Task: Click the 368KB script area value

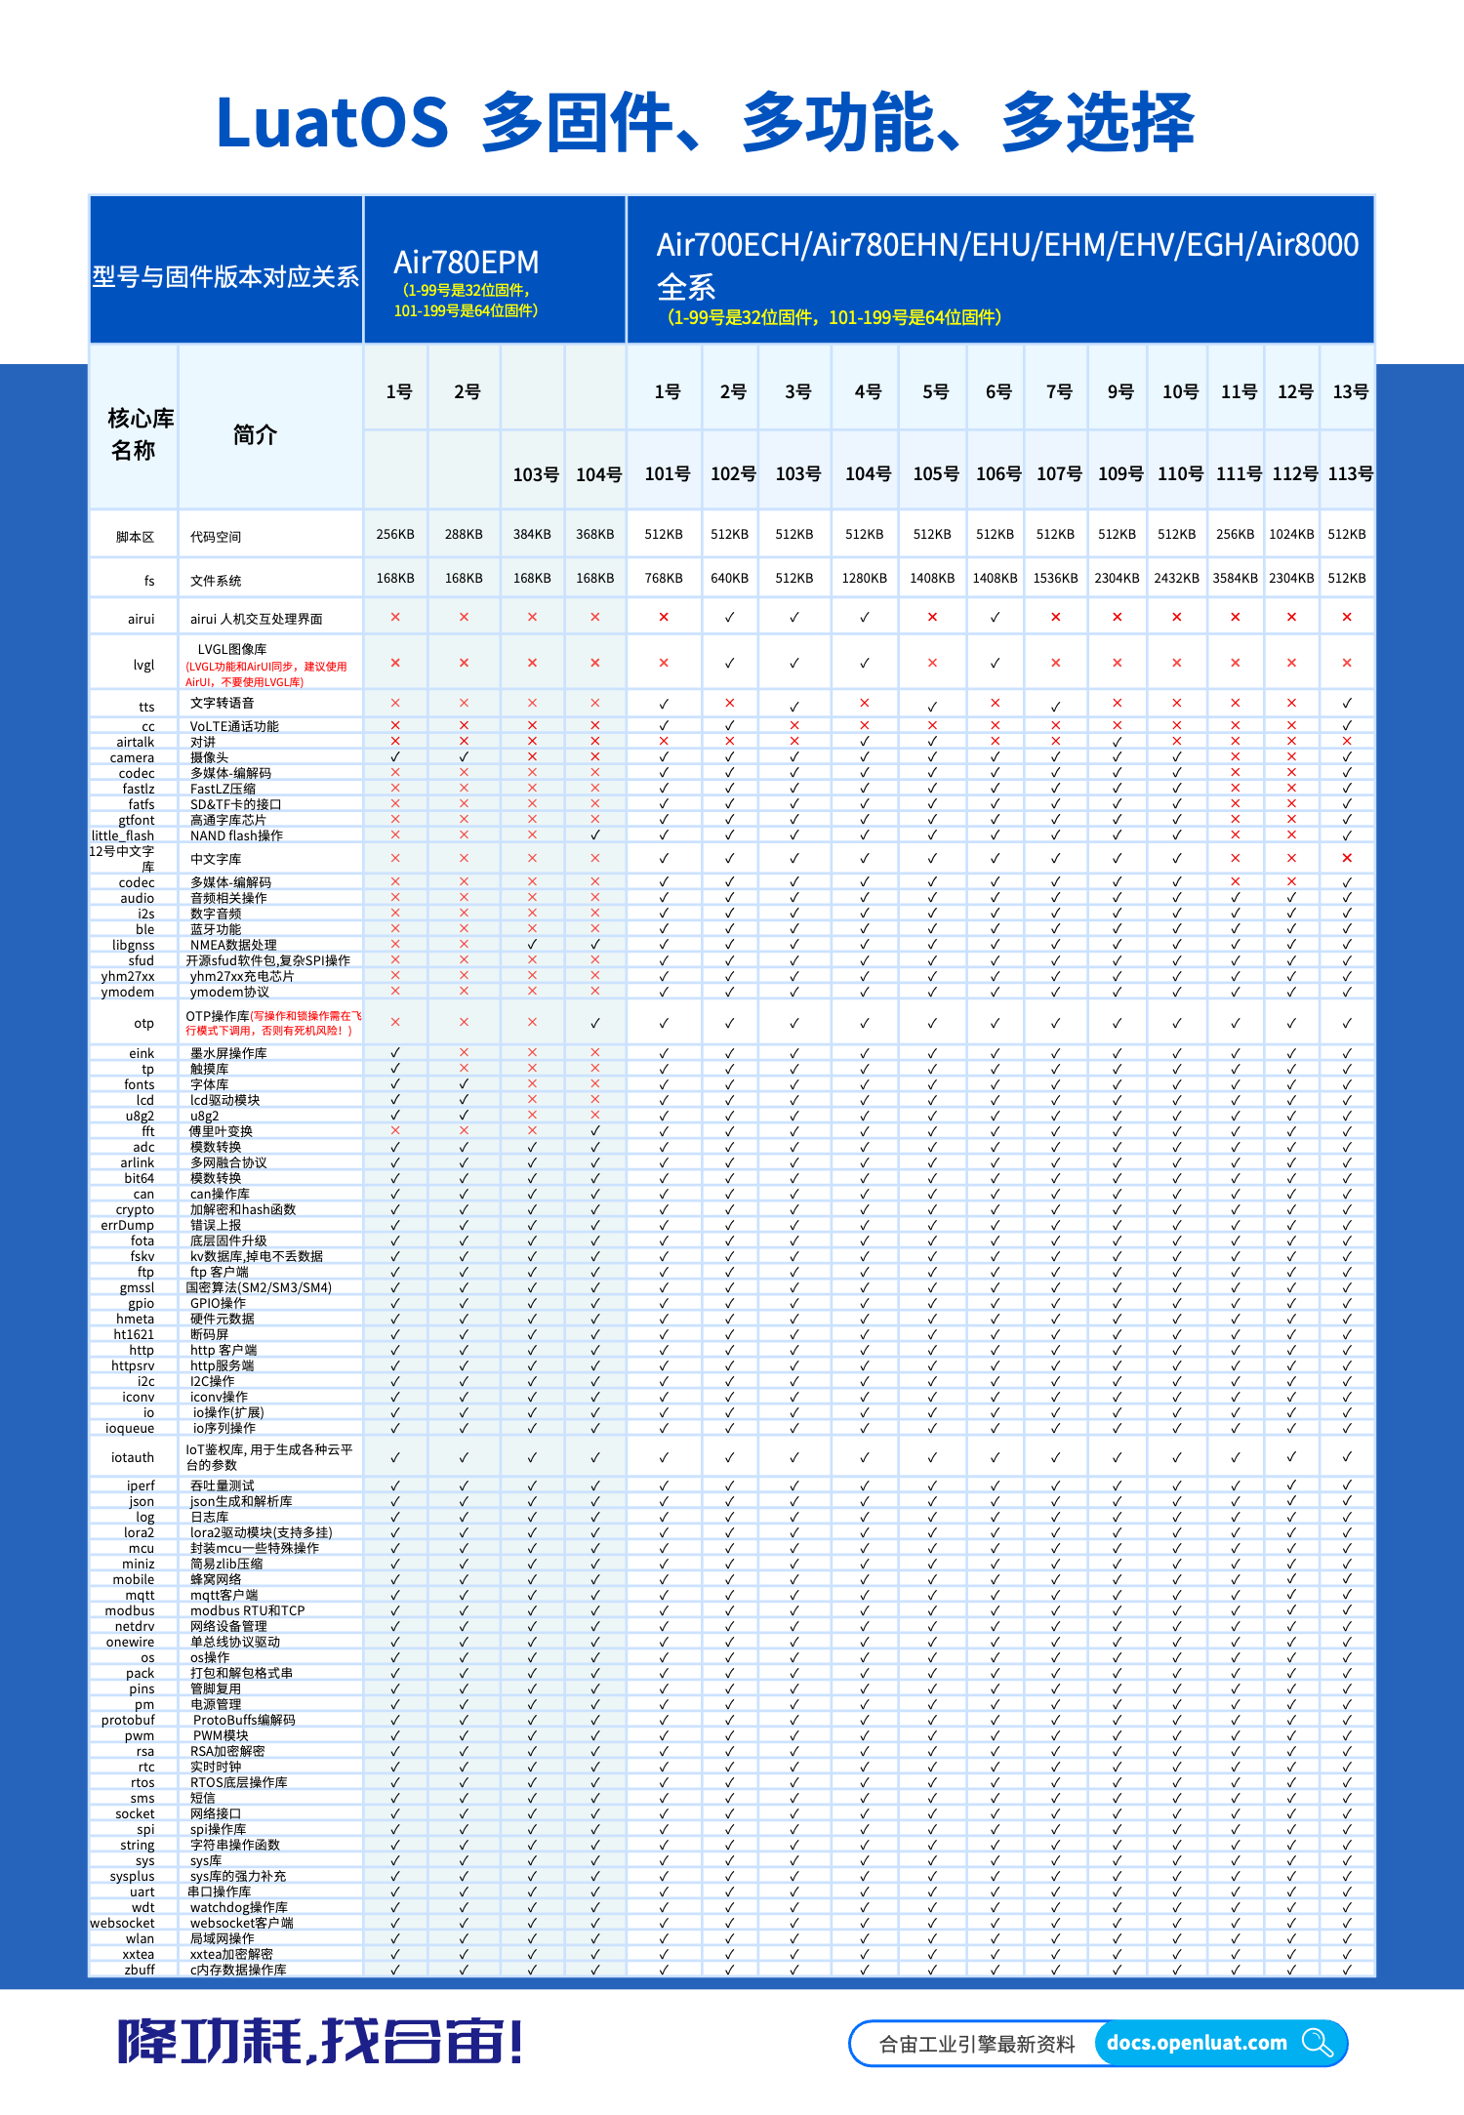Action: pyautogui.click(x=594, y=534)
